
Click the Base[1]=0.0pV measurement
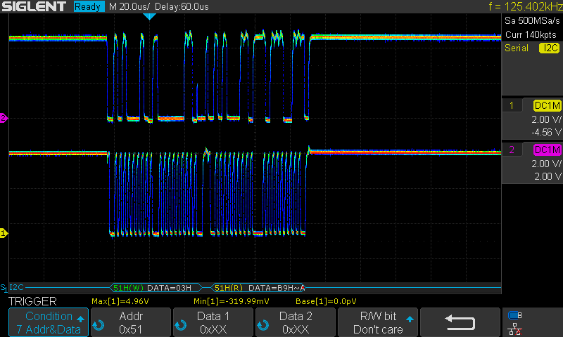click(x=326, y=301)
